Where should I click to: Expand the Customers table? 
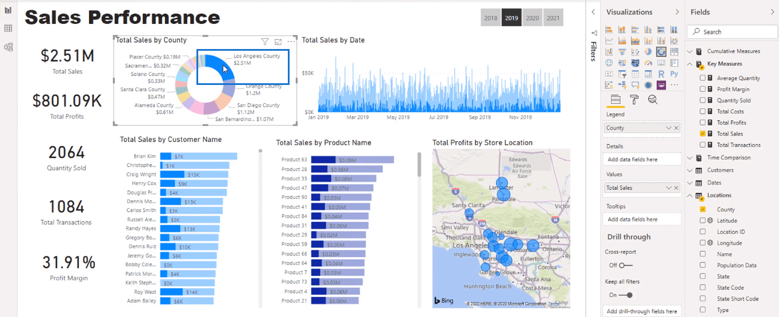pos(690,170)
